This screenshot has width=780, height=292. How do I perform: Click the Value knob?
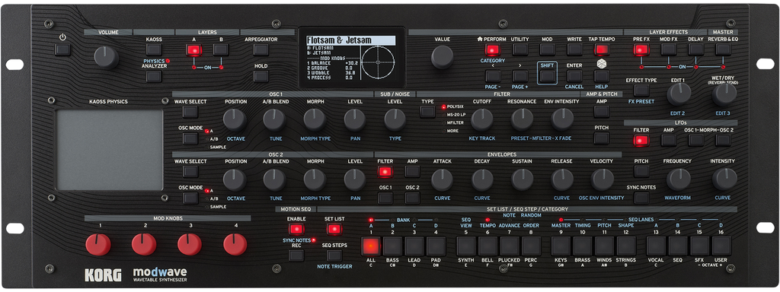click(x=443, y=56)
